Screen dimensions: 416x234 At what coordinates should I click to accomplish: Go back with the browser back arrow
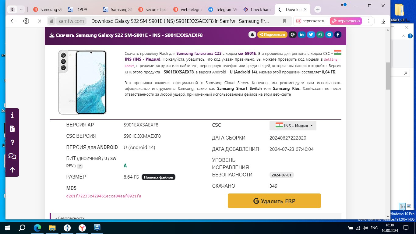tap(13, 21)
